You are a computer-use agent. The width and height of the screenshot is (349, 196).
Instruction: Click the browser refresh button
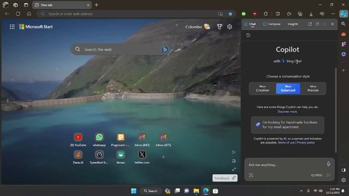(18, 14)
